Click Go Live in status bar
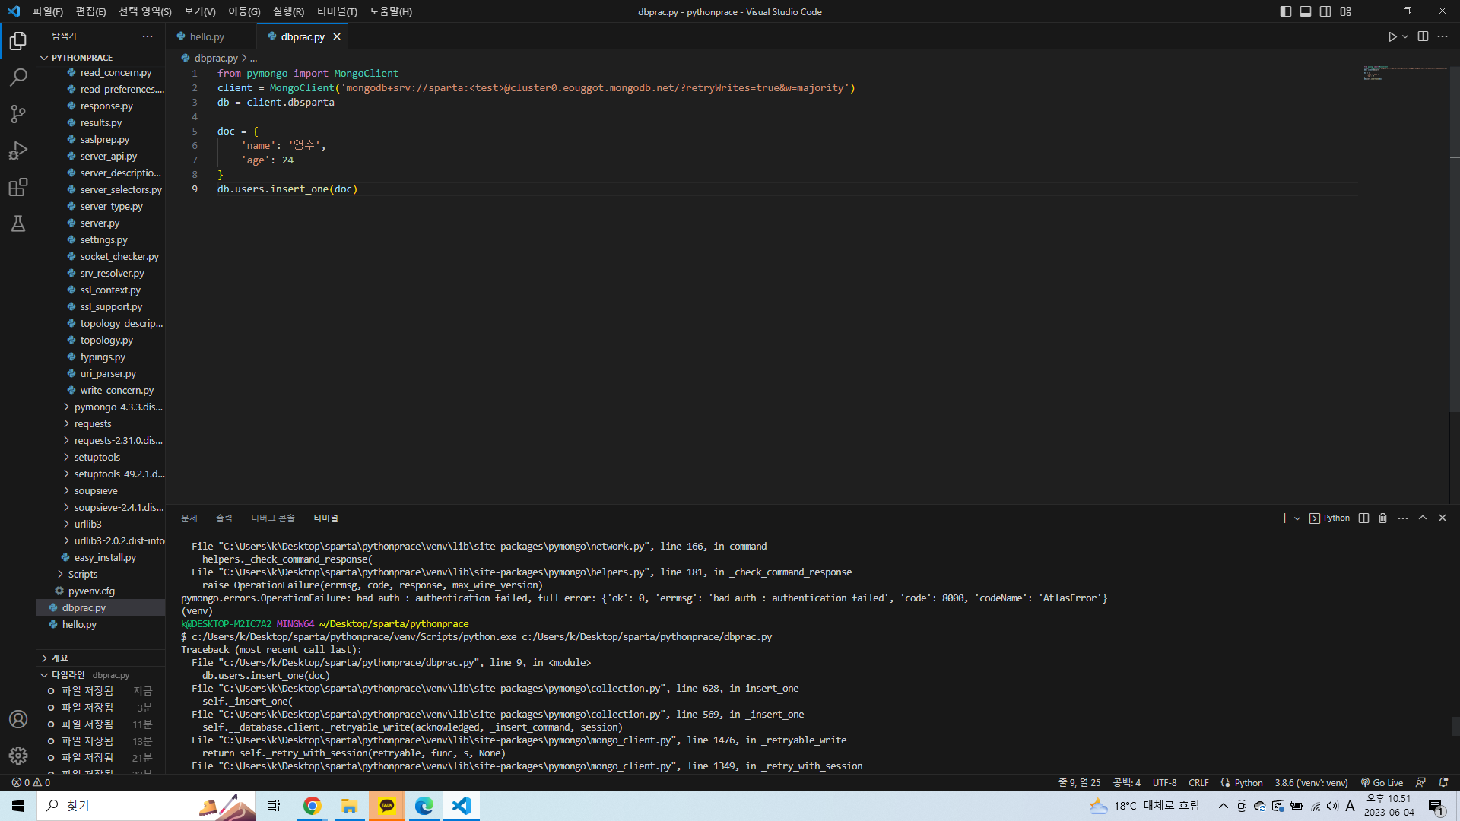 tap(1382, 782)
